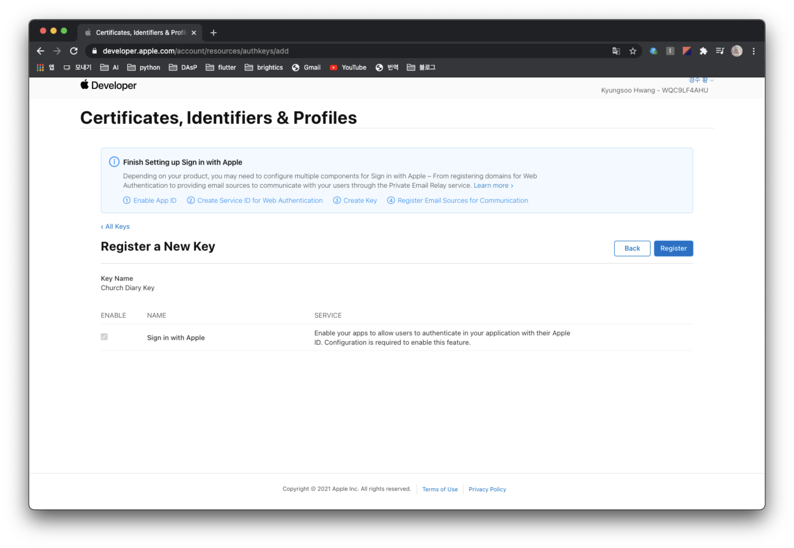Open the flutter bookmarks folder
The height and width of the screenshot is (548, 794).
[x=221, y=68]
